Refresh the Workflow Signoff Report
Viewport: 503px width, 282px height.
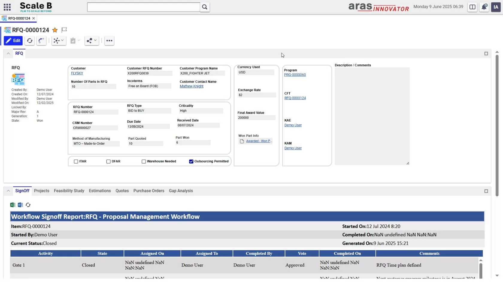28,205
